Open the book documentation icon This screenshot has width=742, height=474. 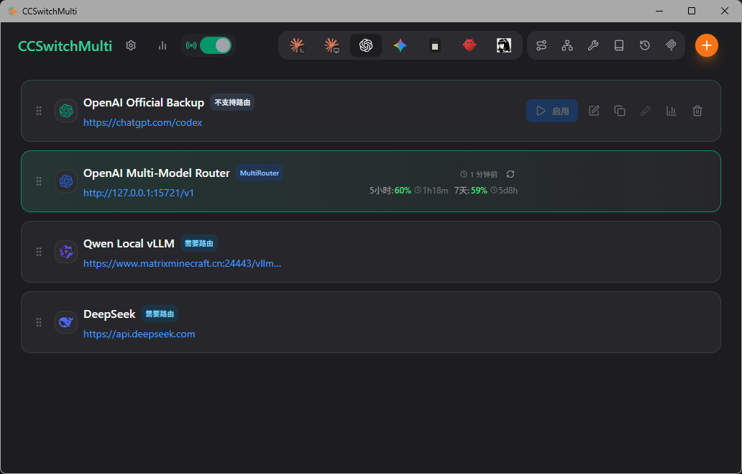(619, 45)
